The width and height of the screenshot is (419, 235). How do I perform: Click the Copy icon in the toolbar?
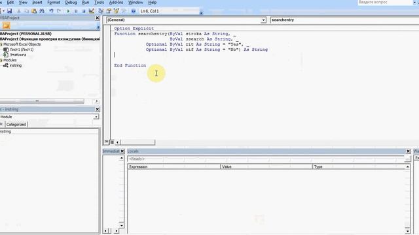(x=26, y=11)
